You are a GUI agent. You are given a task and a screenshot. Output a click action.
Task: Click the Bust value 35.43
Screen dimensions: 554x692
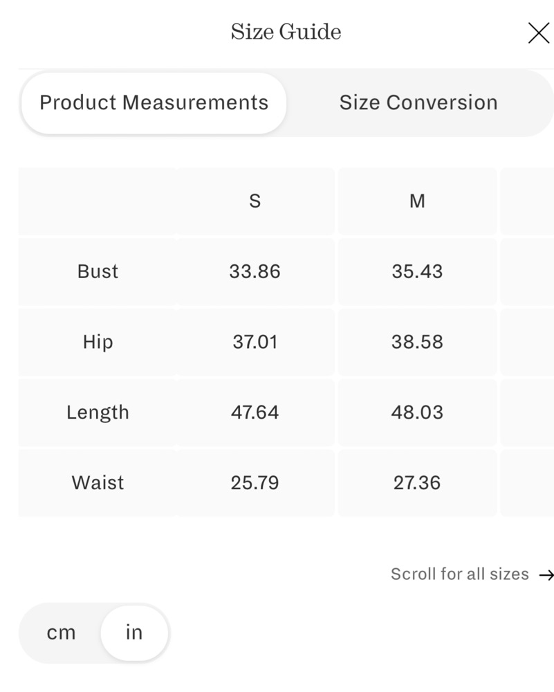(x=417, y=271)
